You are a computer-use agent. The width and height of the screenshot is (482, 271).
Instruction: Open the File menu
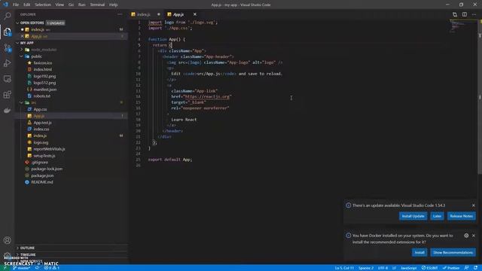click(16, 5)
